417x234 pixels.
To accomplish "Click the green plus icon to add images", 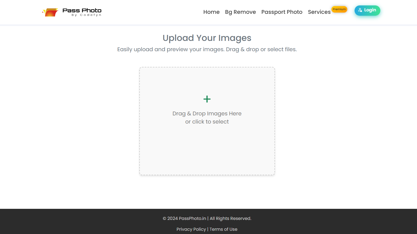I will pos(207,99).
